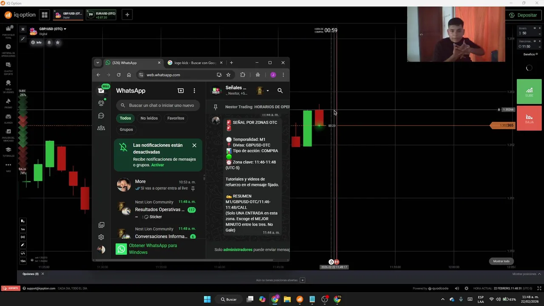Select the logo kick Google search tab
This screenshot has width=544, height=306.
click(x=194, y=63)
